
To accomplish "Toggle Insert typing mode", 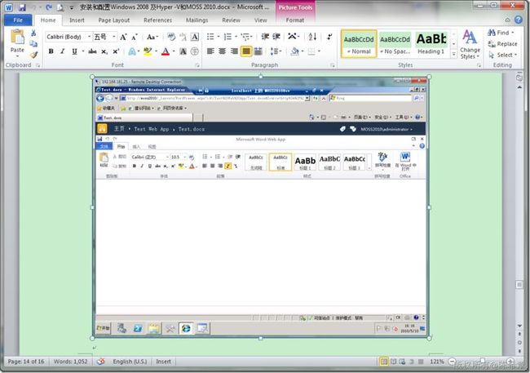I will (x=163, y=362).
